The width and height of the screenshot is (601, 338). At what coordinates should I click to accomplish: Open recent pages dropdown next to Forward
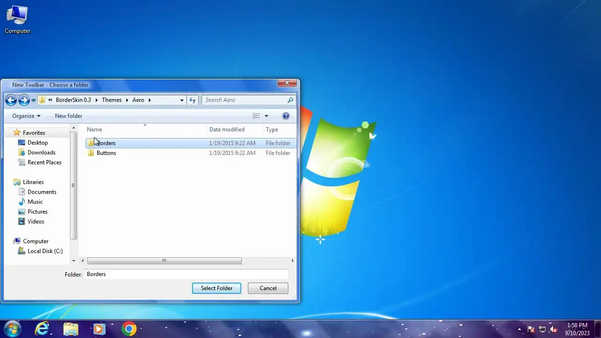point(33,100)
